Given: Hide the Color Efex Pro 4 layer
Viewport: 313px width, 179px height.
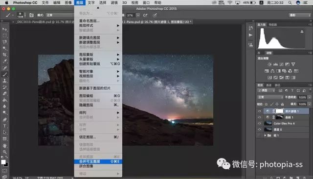Looking at the screenshot, I should point(259,123).
